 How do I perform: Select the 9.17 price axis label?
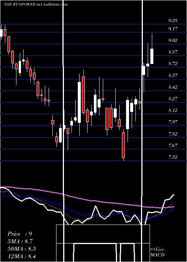173,29
